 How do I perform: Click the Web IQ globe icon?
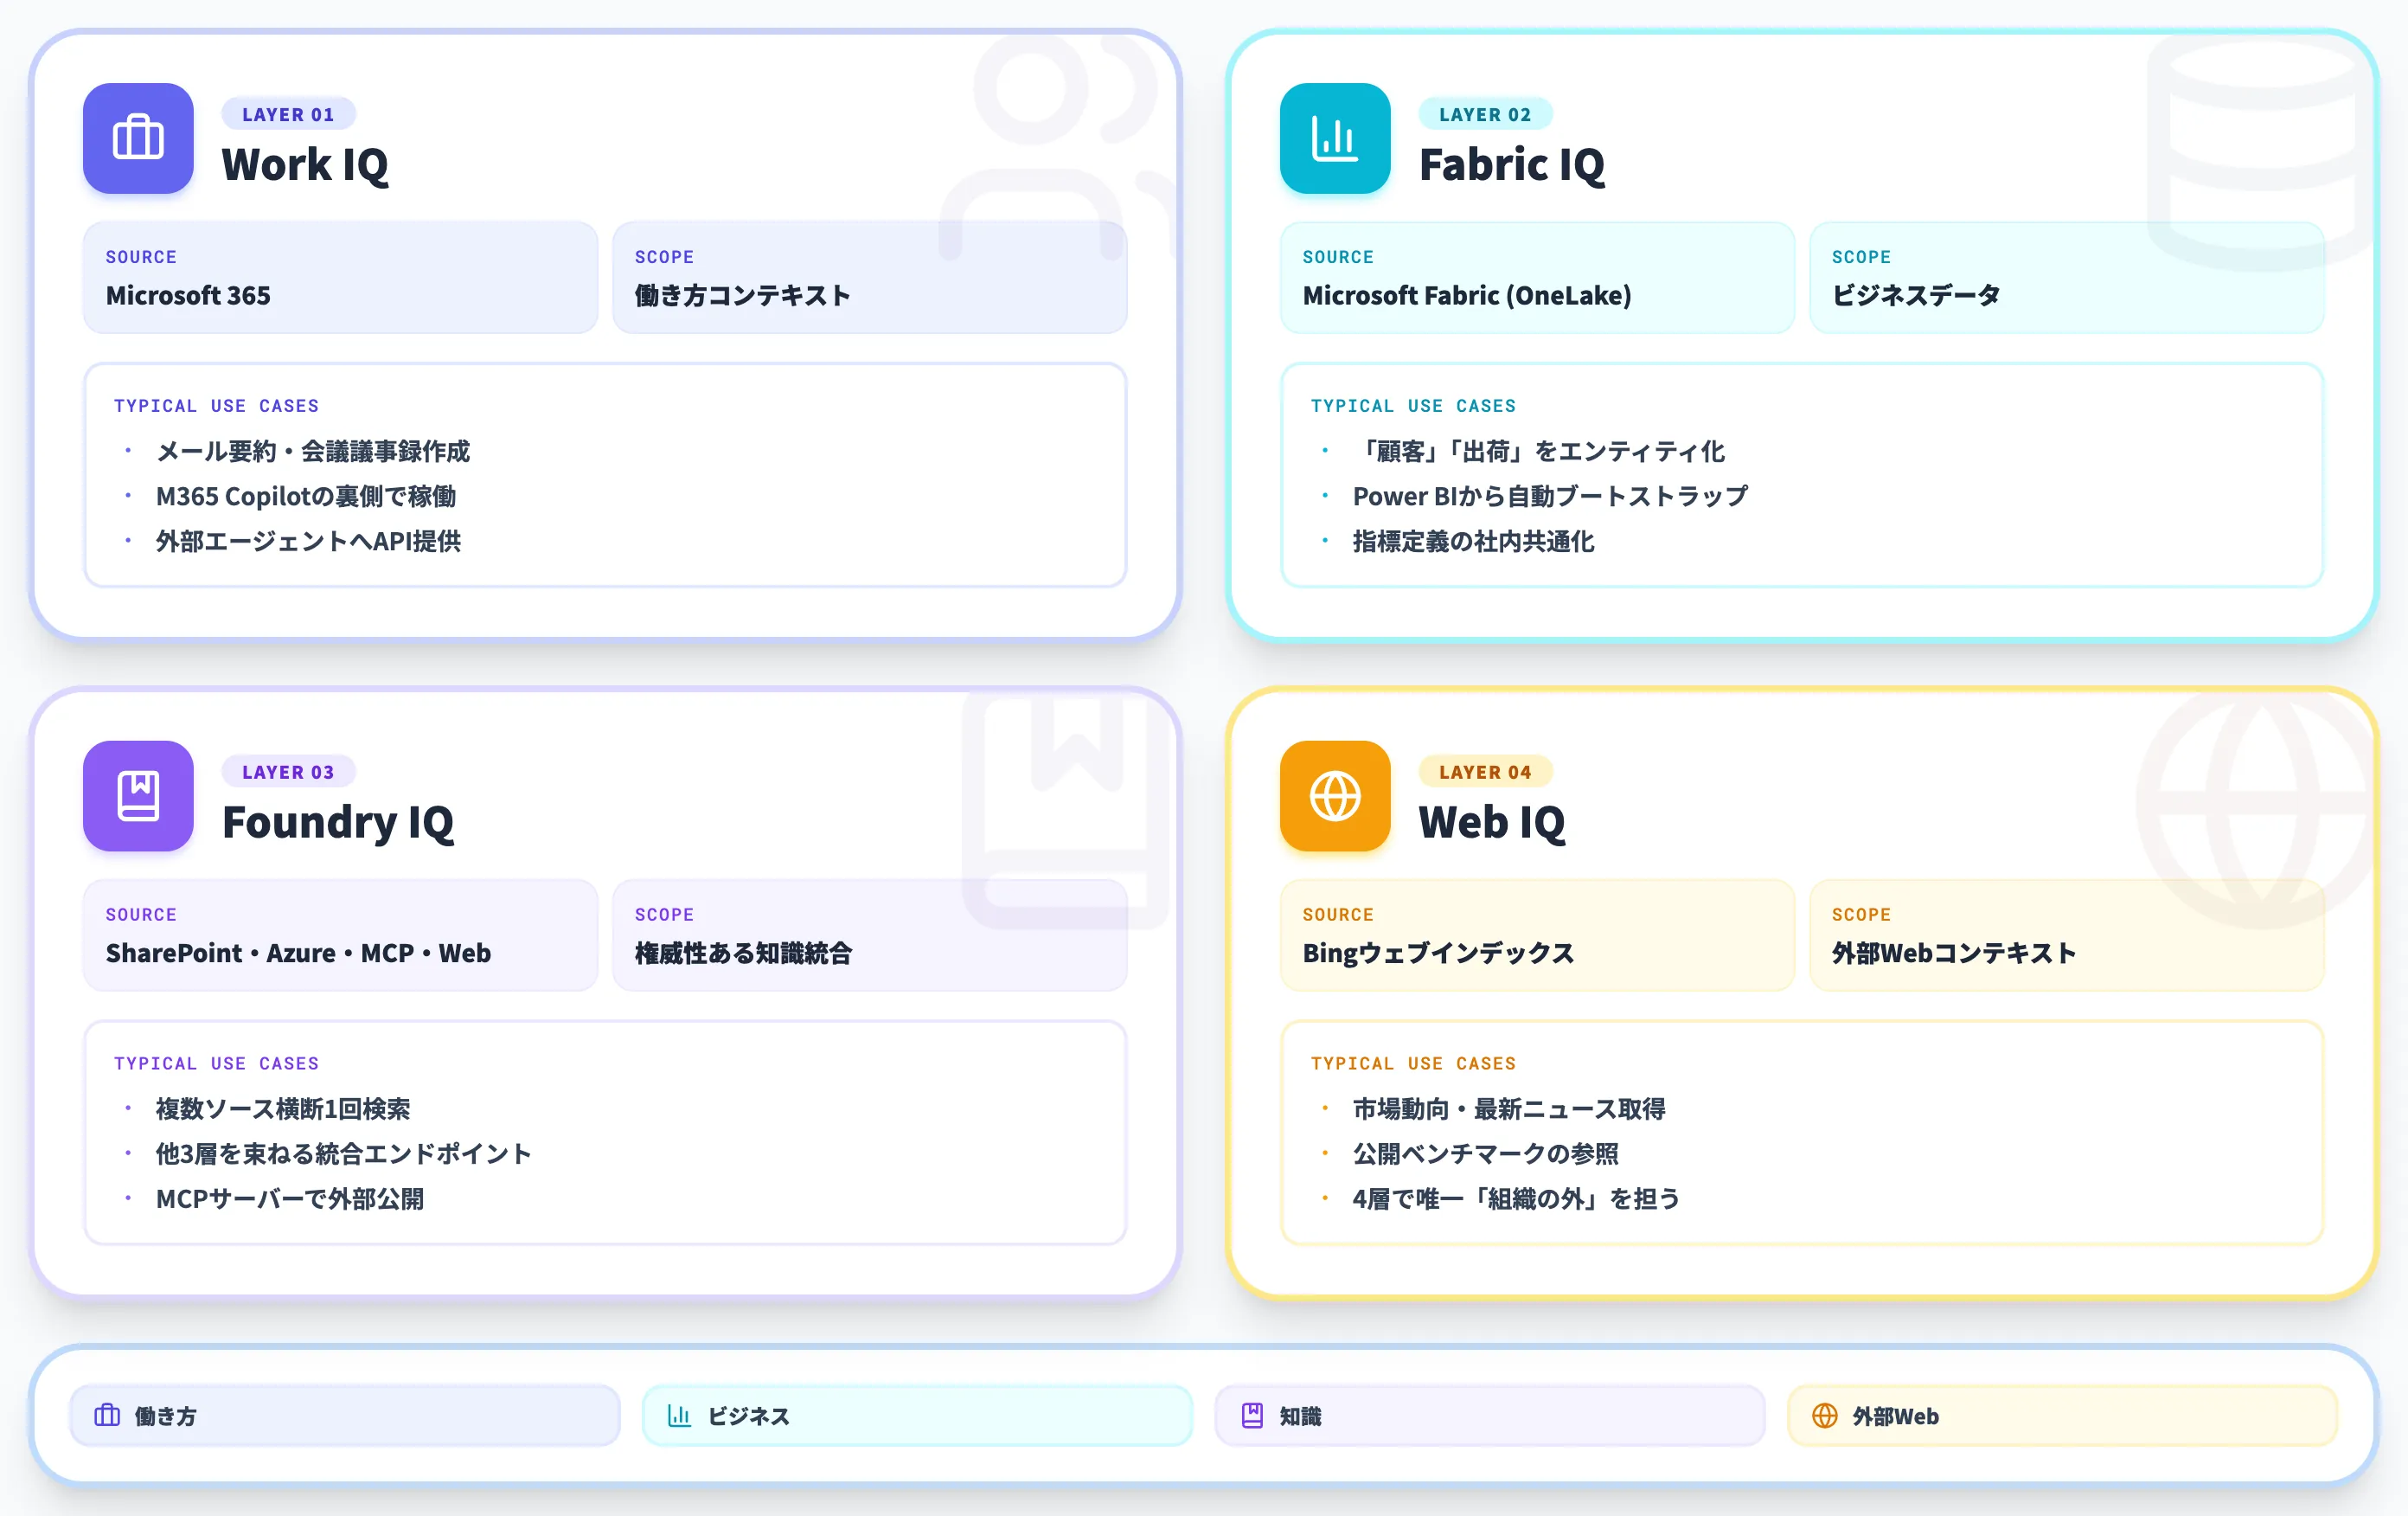[x=1335, y=795]
